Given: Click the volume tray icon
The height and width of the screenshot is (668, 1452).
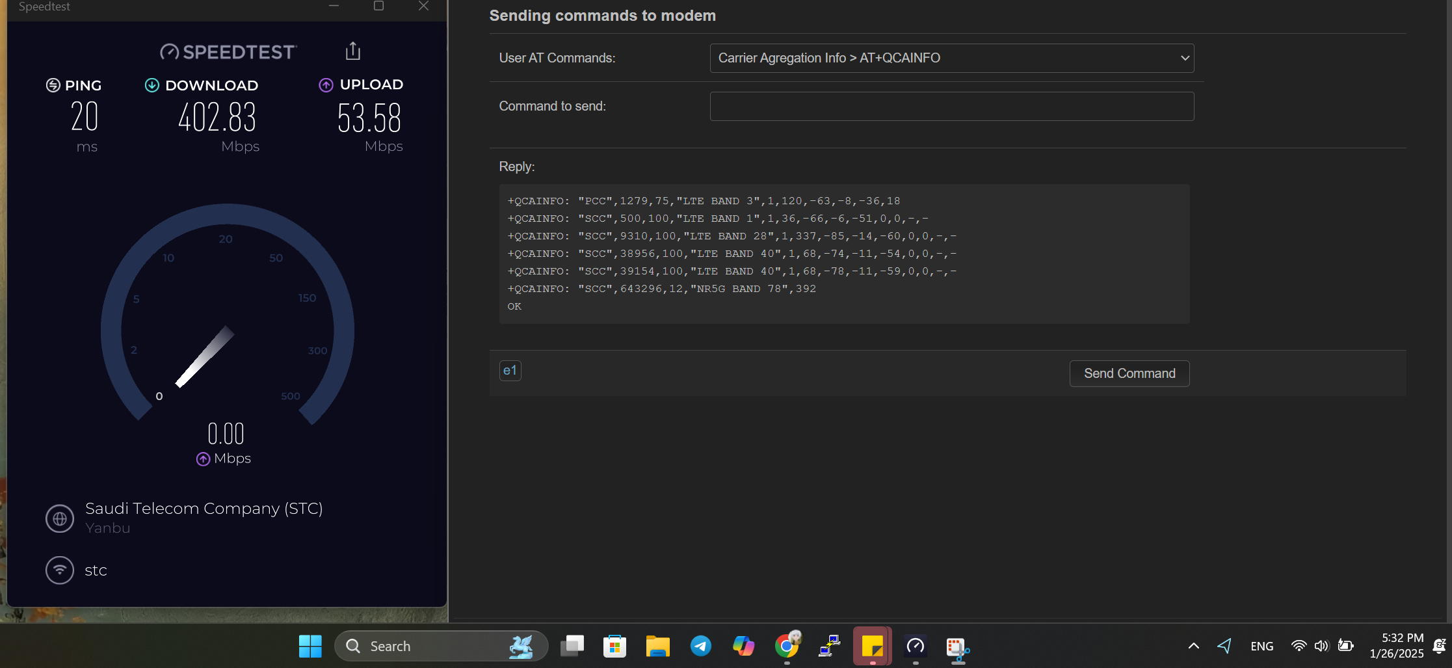Looking at the screenshot, I should point(1321,646).
